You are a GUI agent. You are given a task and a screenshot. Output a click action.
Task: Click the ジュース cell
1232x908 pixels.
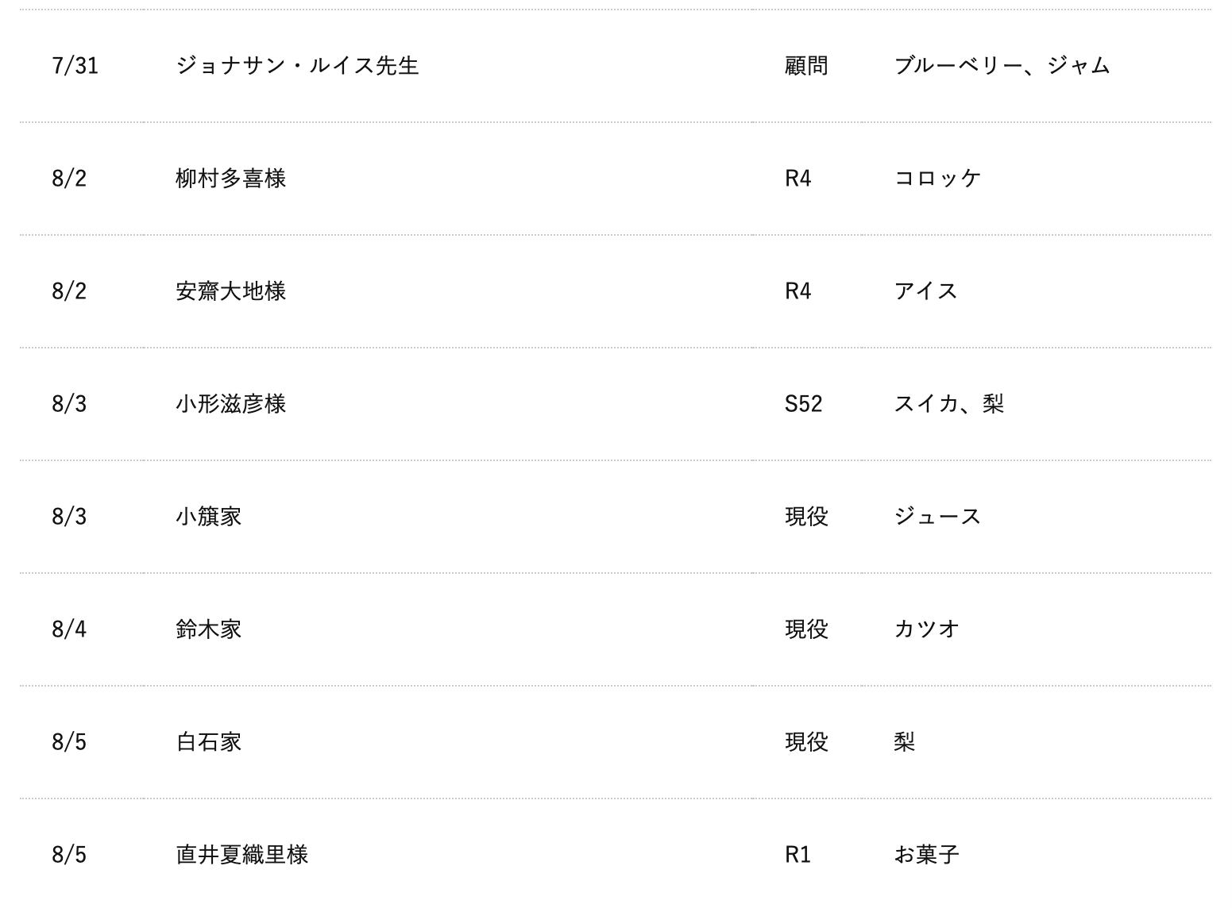[x=937, y=517]
